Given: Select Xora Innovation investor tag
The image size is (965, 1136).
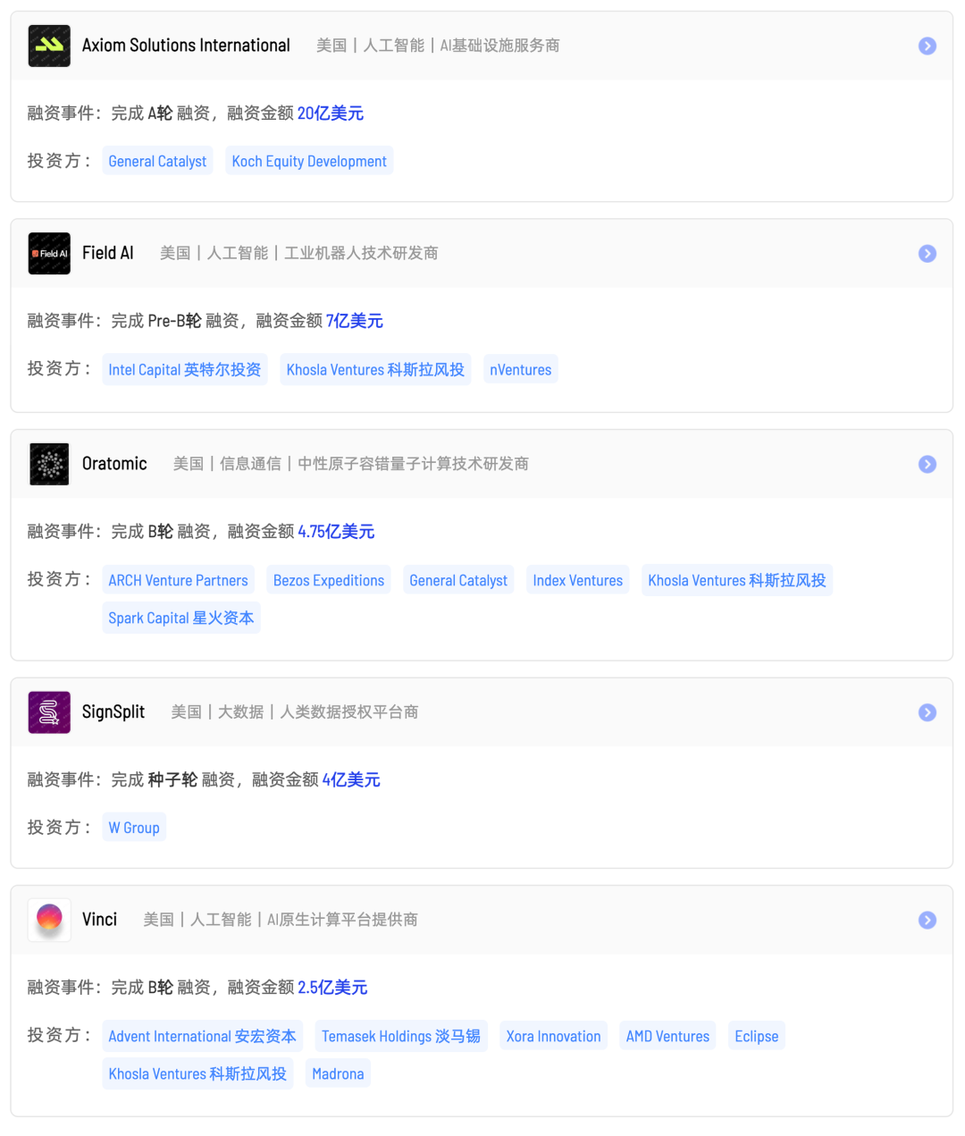Looking at the screenshot, I should point(554,1036).
